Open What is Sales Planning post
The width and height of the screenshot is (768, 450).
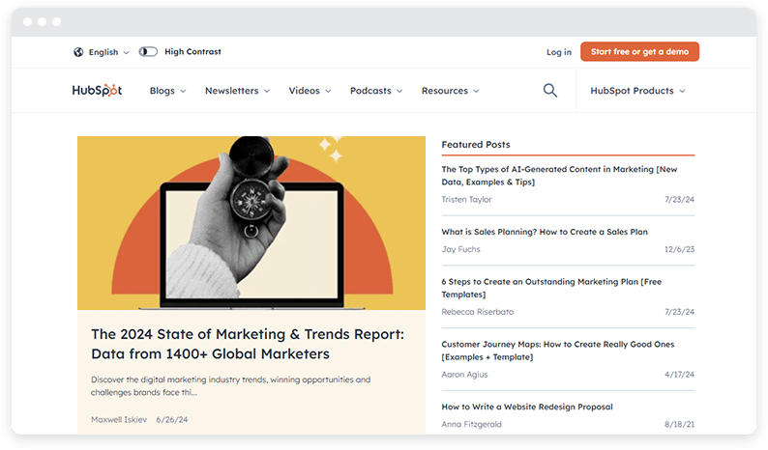coord(545,232)
